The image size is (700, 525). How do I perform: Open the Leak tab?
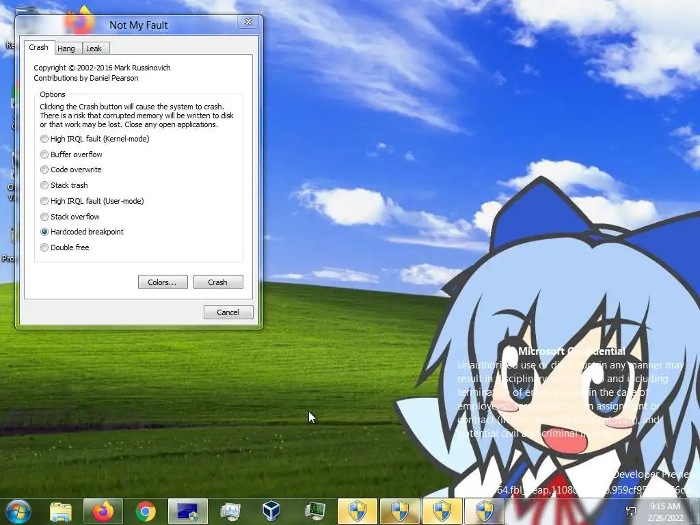[94, 49]
